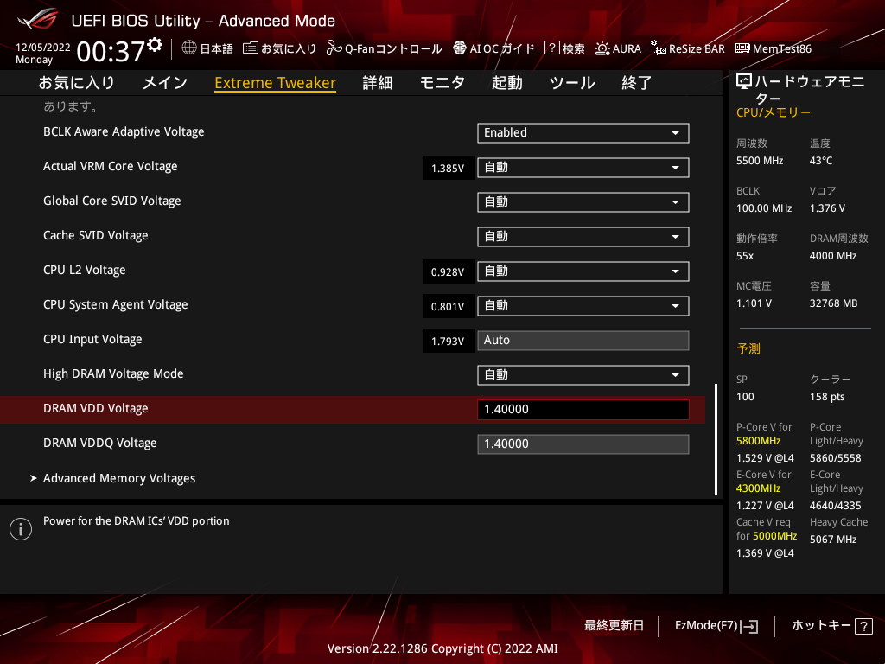Click 5500 MHz frequency value
This screenshot has width=885, height=664.
point(759,161)
